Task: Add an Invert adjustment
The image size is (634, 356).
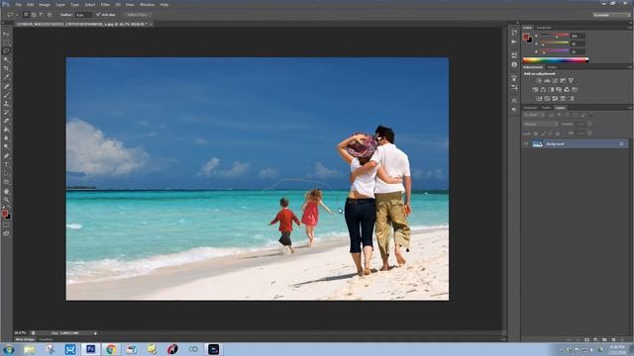Action: pos(539,99)
